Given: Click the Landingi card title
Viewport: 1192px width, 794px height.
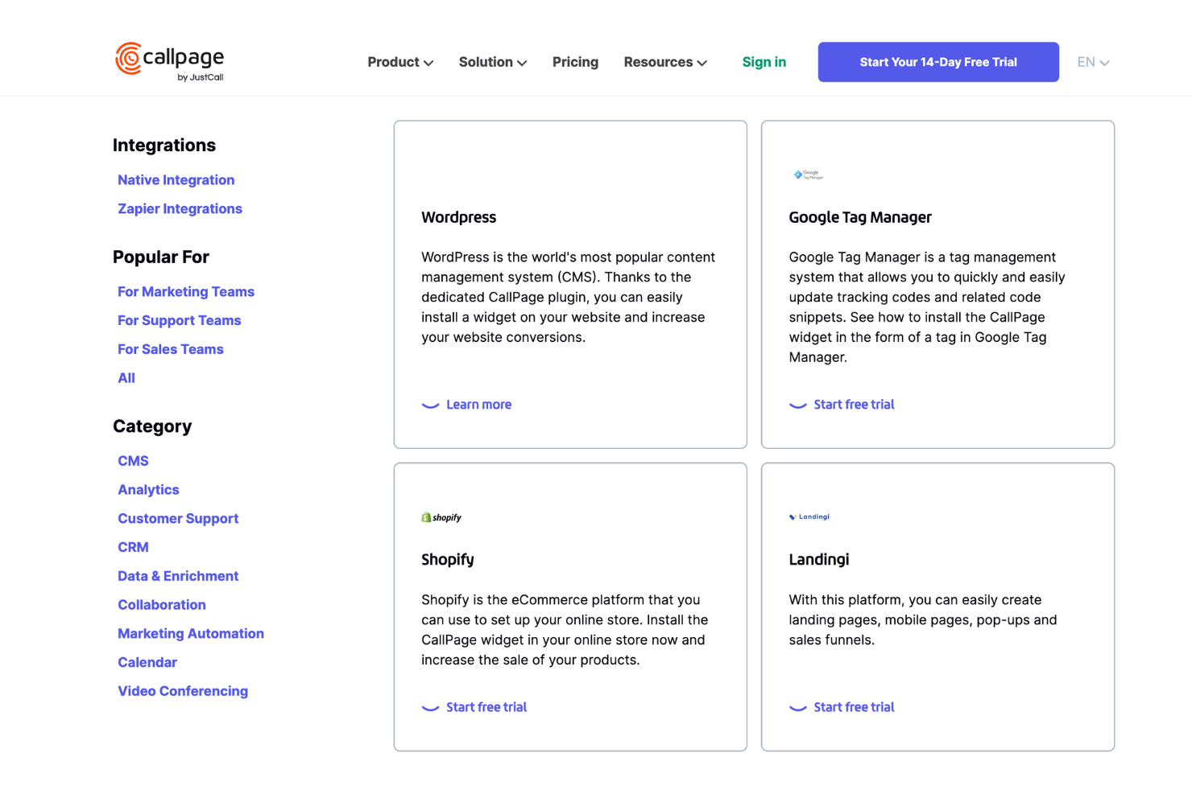Looking at the screenshot, I should click(x=819, y=560).
